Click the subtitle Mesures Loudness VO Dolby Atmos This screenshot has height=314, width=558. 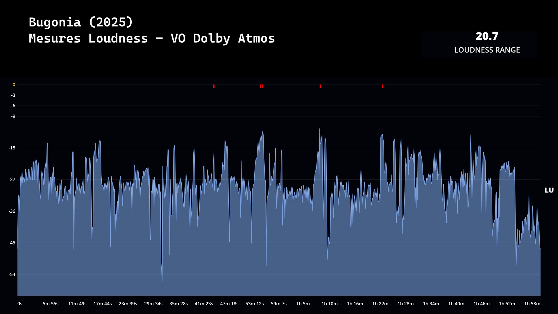(x=152, y=38)
